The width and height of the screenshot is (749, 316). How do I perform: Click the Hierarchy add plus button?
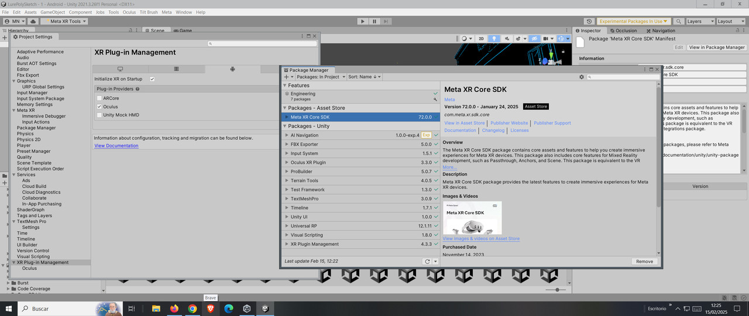(x=5, y=37)
